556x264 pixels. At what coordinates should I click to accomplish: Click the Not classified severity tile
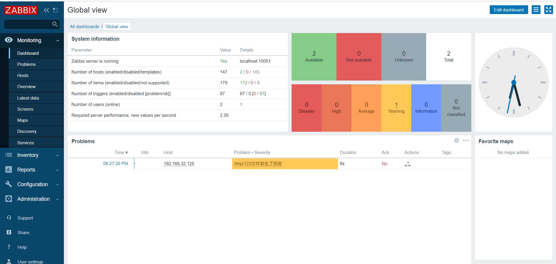tap(456, 108)
